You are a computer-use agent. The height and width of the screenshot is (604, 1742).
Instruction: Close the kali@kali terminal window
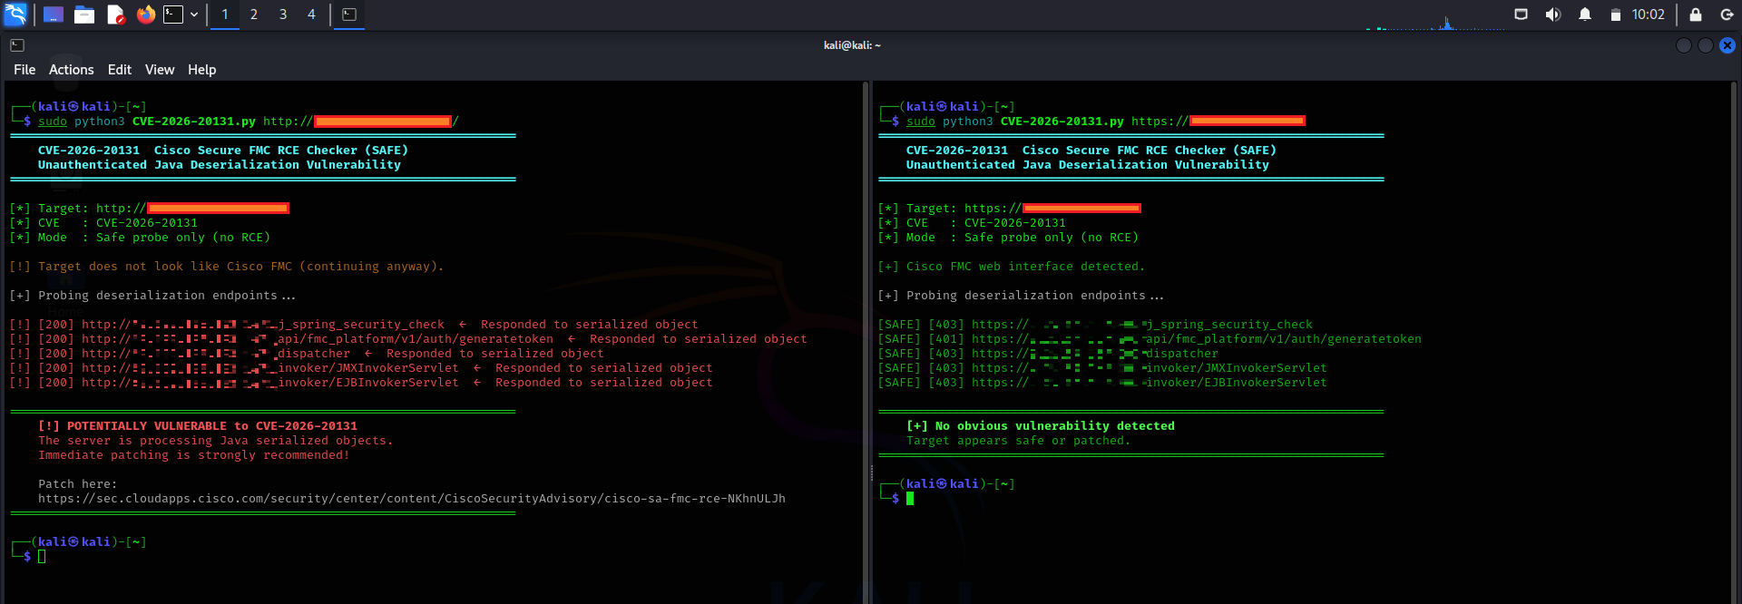tap(1727, 45)
